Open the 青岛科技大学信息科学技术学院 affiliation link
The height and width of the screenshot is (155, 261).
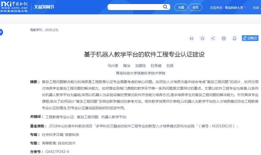(140, 73)
